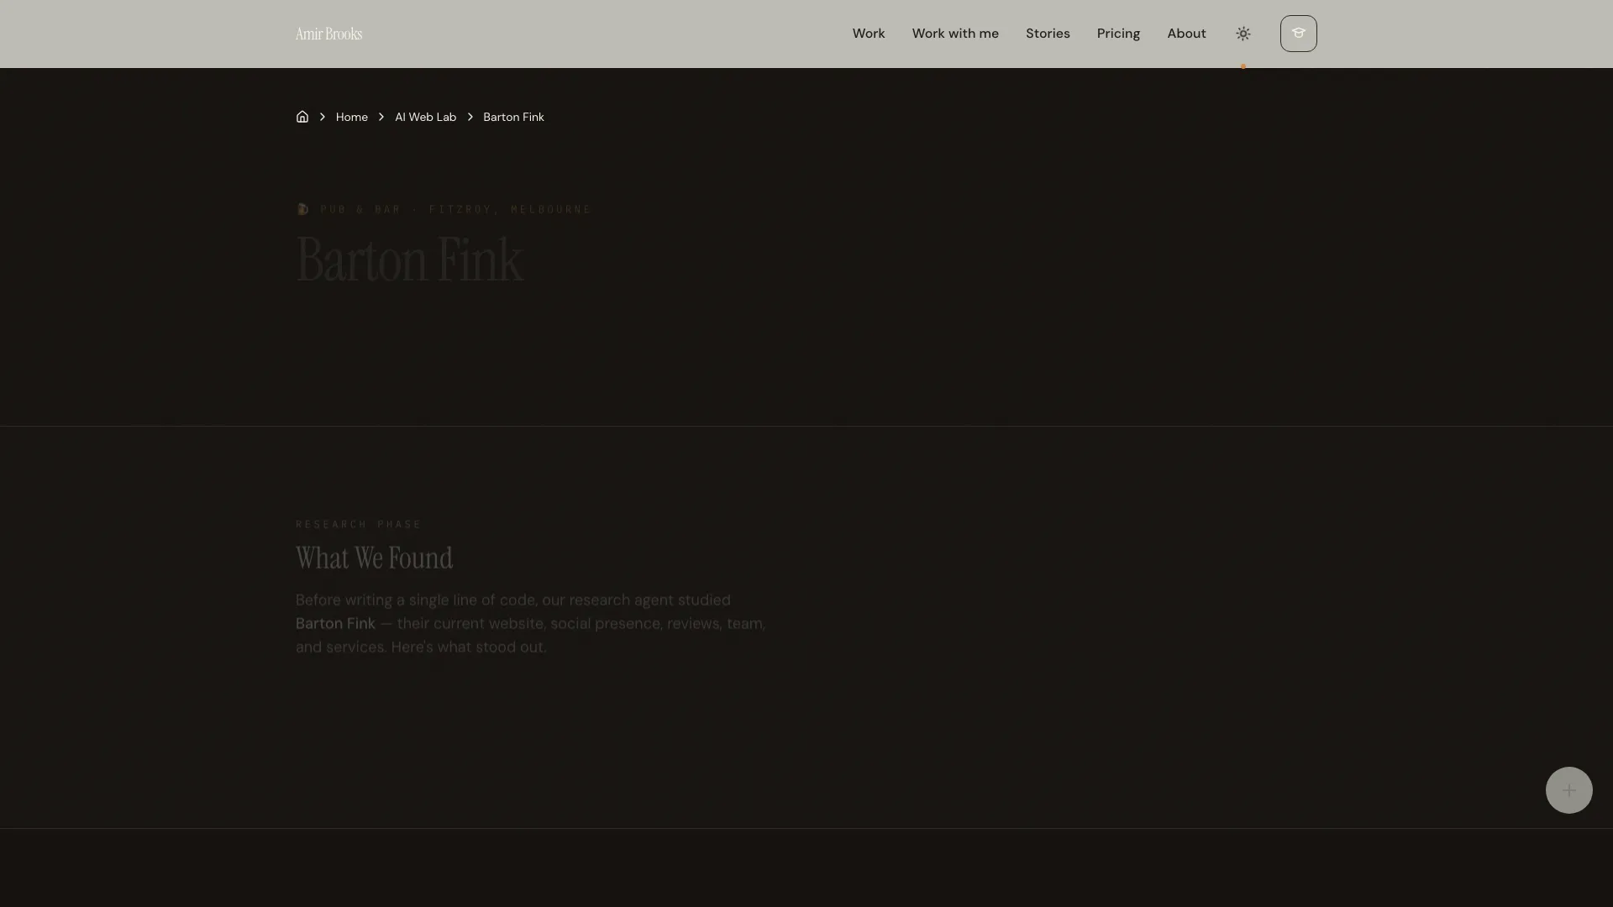Click the orange notification dot below the theme toggle
The width and height of the screenshot is (1613, 907).
coord(1243,66)
